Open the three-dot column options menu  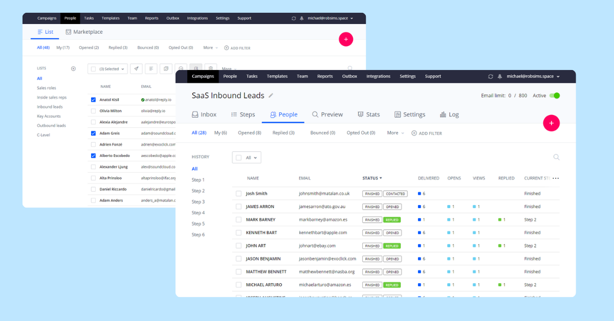(556, 178)
